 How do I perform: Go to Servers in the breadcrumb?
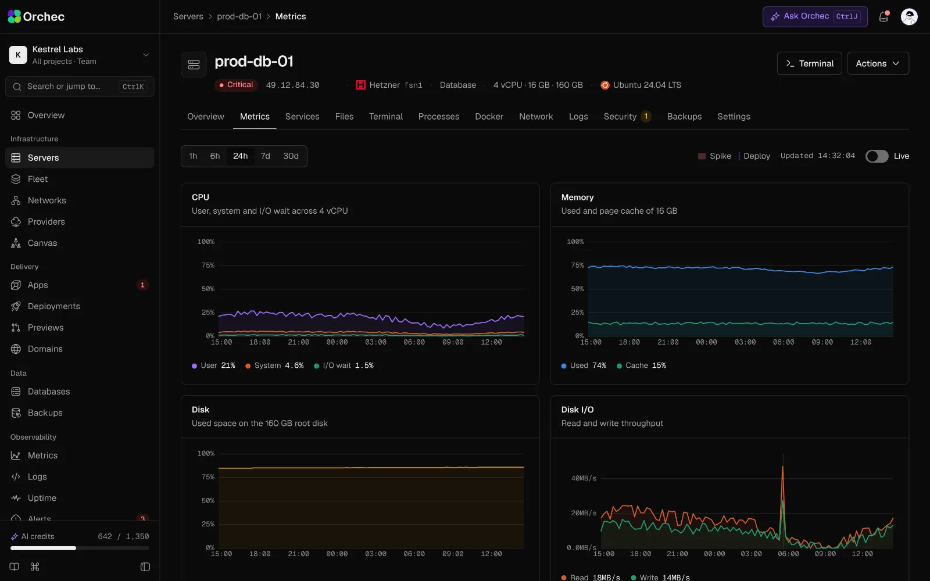188,17
